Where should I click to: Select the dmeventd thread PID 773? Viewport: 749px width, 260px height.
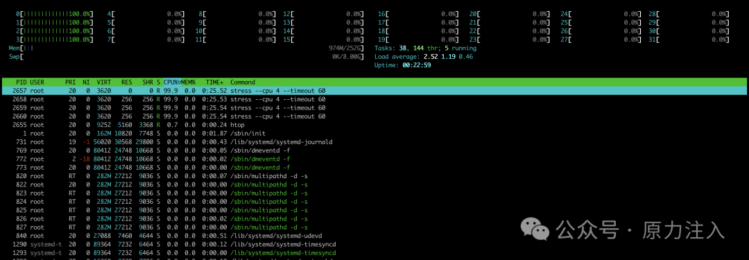coord(374,168)
